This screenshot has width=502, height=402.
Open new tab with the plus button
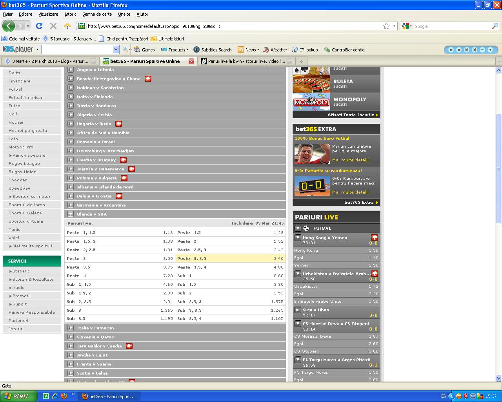tap(301, 61)
